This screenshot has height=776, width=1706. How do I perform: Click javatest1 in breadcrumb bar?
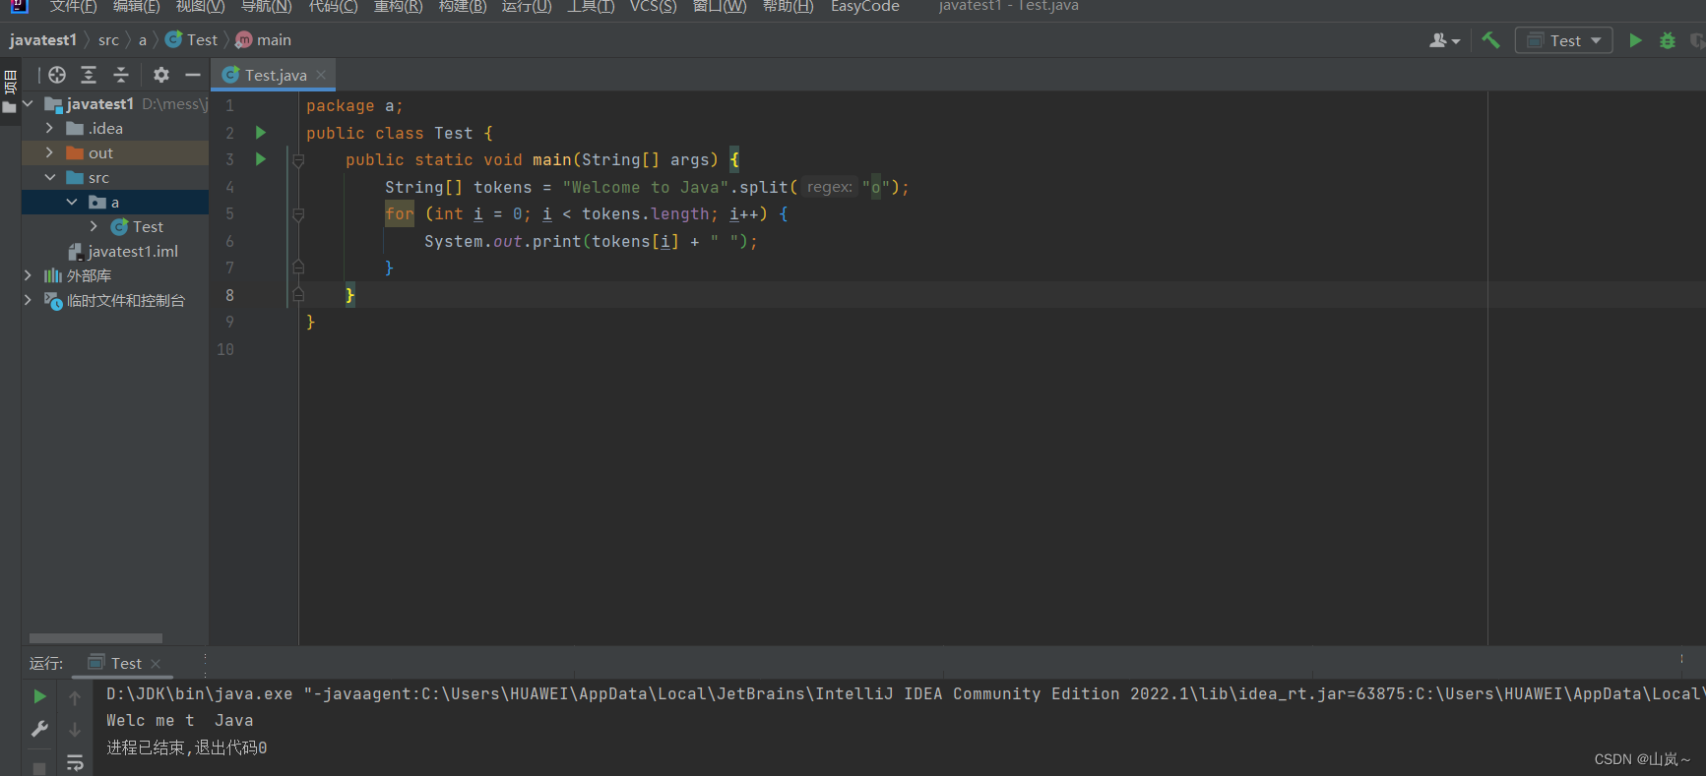click(43, 40)
